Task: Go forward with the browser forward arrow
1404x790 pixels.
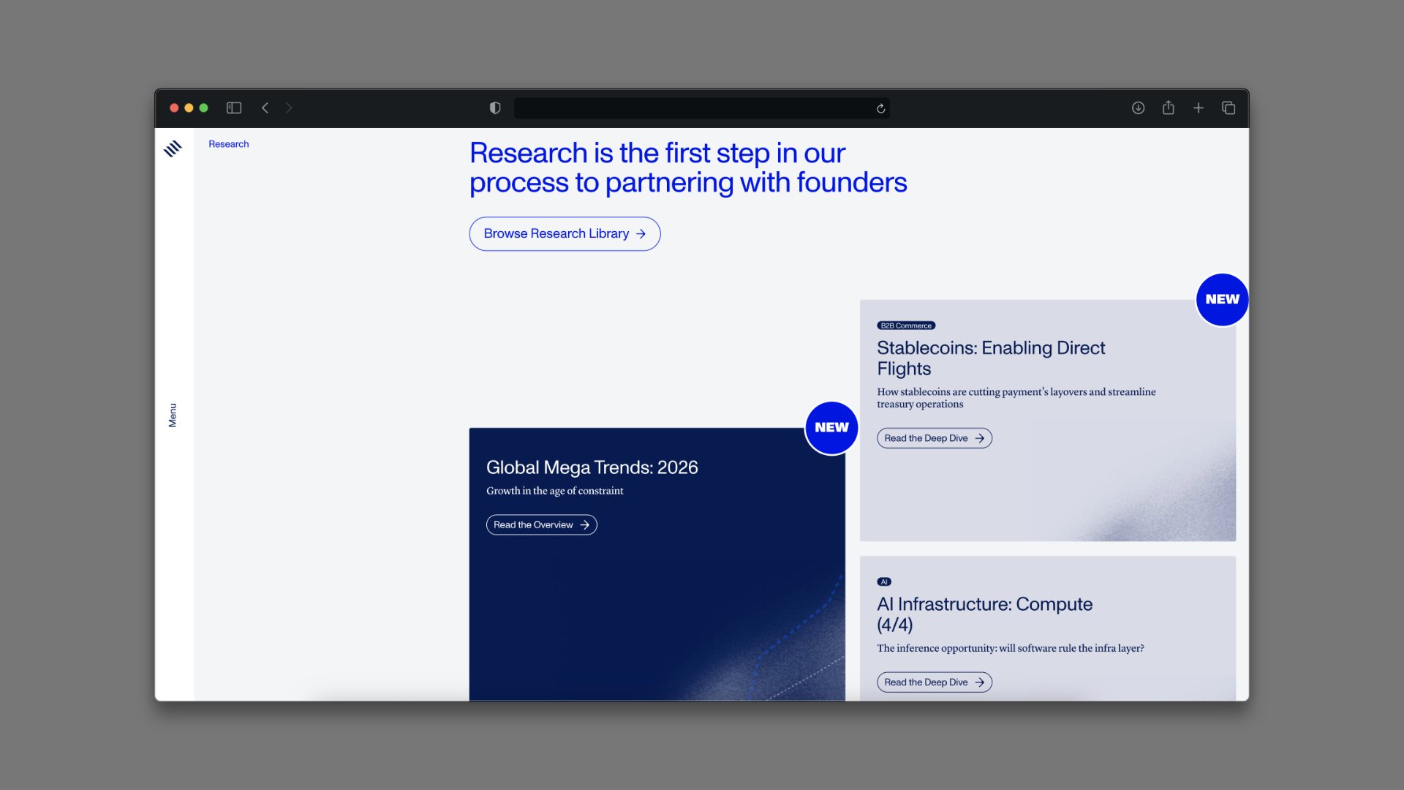Action: [x=289, y=108]
